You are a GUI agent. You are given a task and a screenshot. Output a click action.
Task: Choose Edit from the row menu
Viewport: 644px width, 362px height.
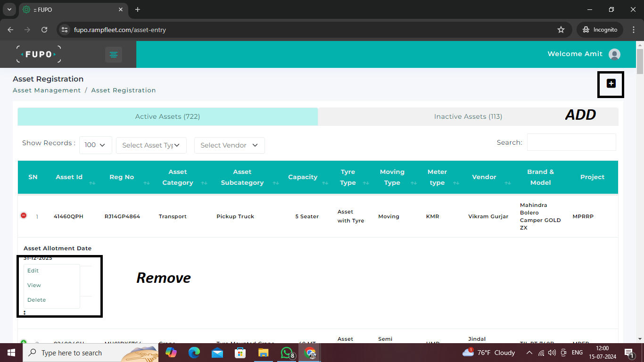(x=33, y=271)
